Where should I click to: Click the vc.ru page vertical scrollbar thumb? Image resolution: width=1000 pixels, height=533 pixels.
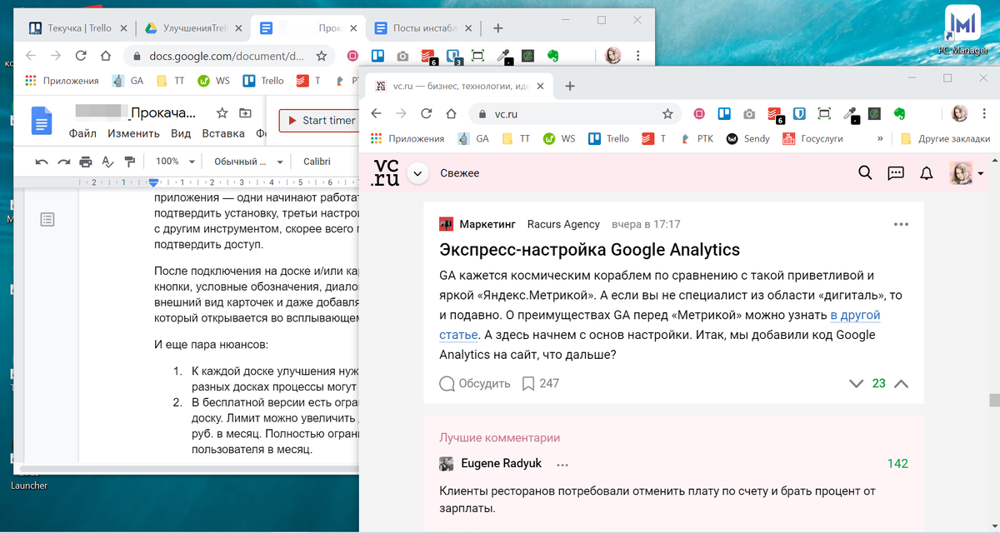(x=993, y=400)
